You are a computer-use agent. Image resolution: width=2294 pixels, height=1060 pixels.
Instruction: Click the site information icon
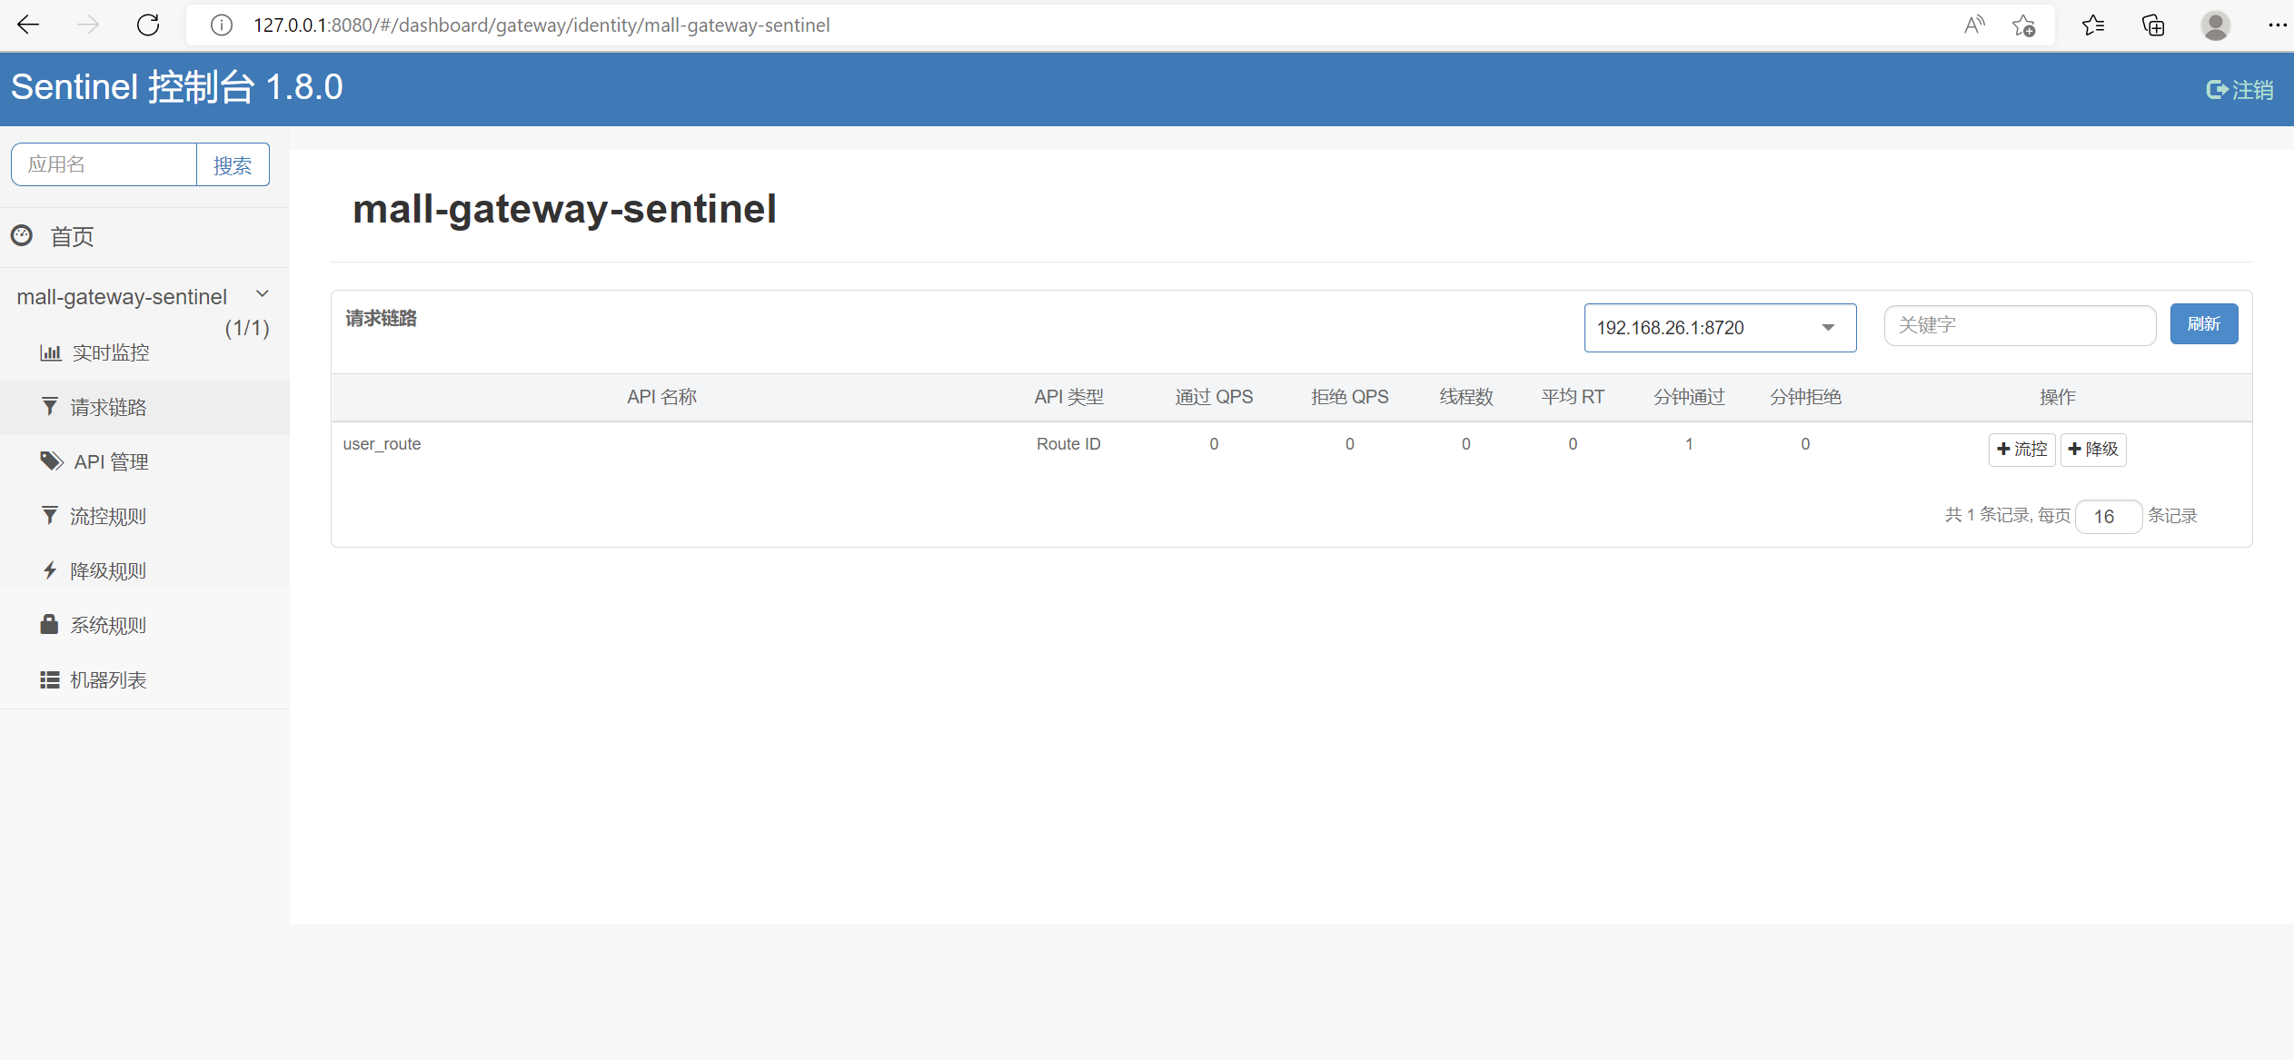(x=221, y=25)
